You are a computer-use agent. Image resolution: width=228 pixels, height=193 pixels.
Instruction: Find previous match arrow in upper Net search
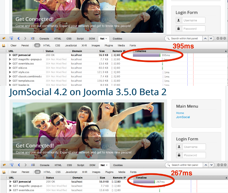coord(205,38)
